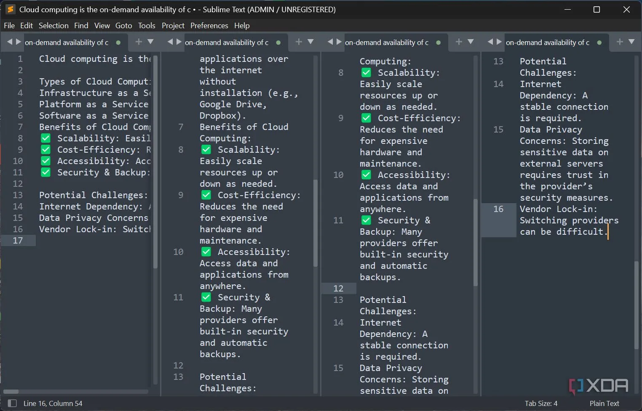Change the Tab Size: 4 setting
642x411 pixels.
541,403
